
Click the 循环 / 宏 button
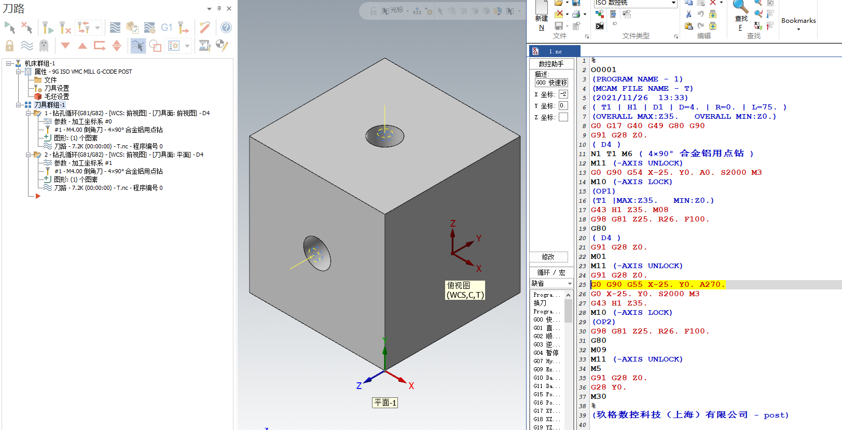[x=551, y=272]
